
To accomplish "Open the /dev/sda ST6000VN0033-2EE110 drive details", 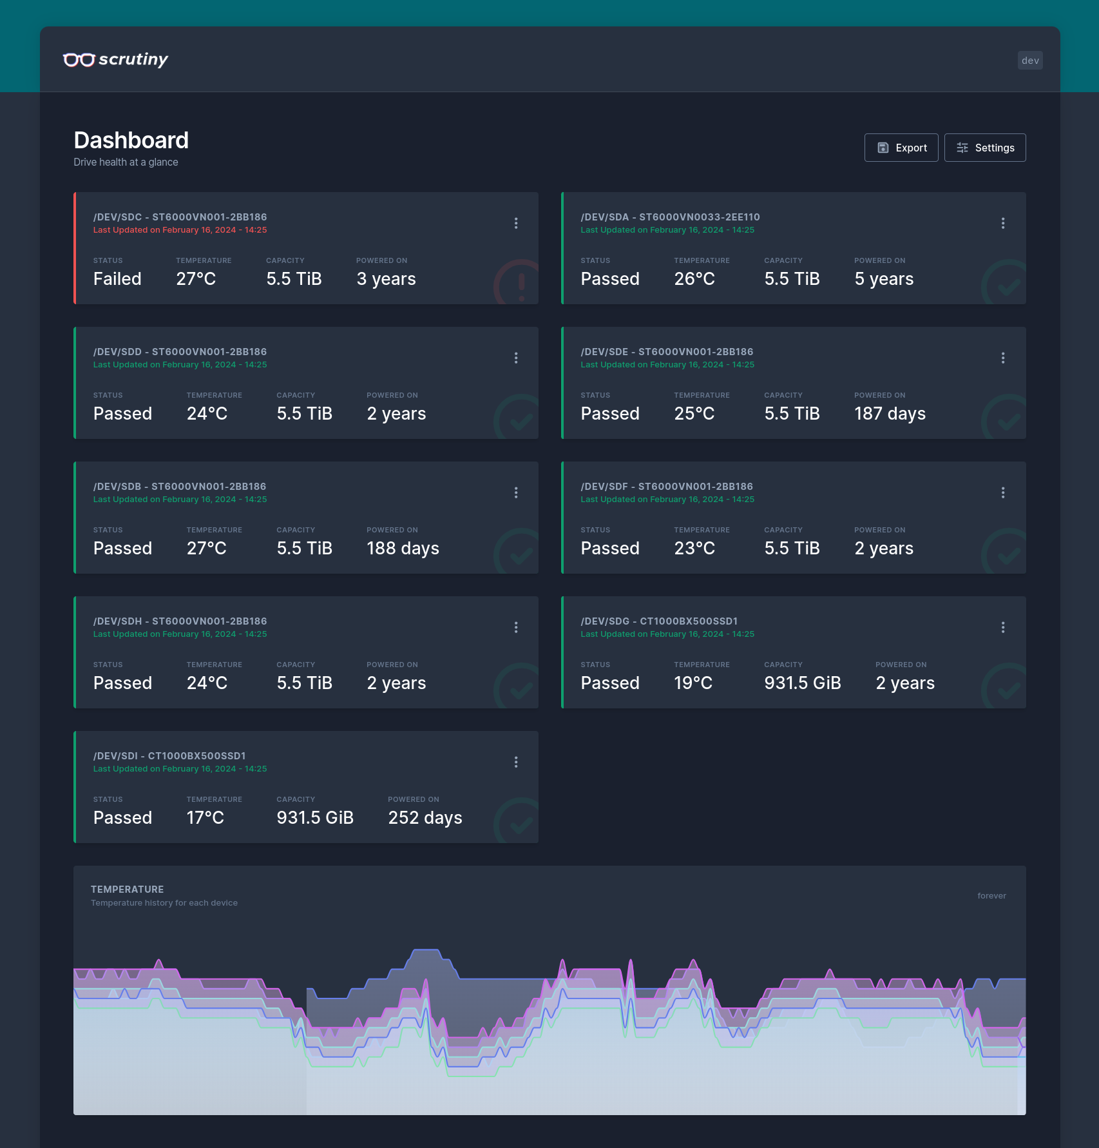I will coord(670,217).
